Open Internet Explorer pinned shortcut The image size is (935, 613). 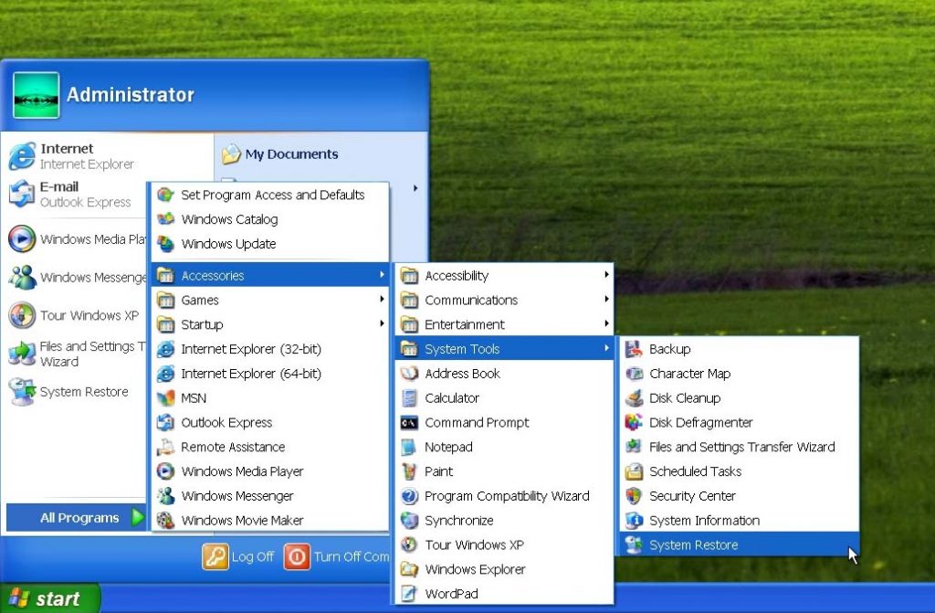pos(71,156)
